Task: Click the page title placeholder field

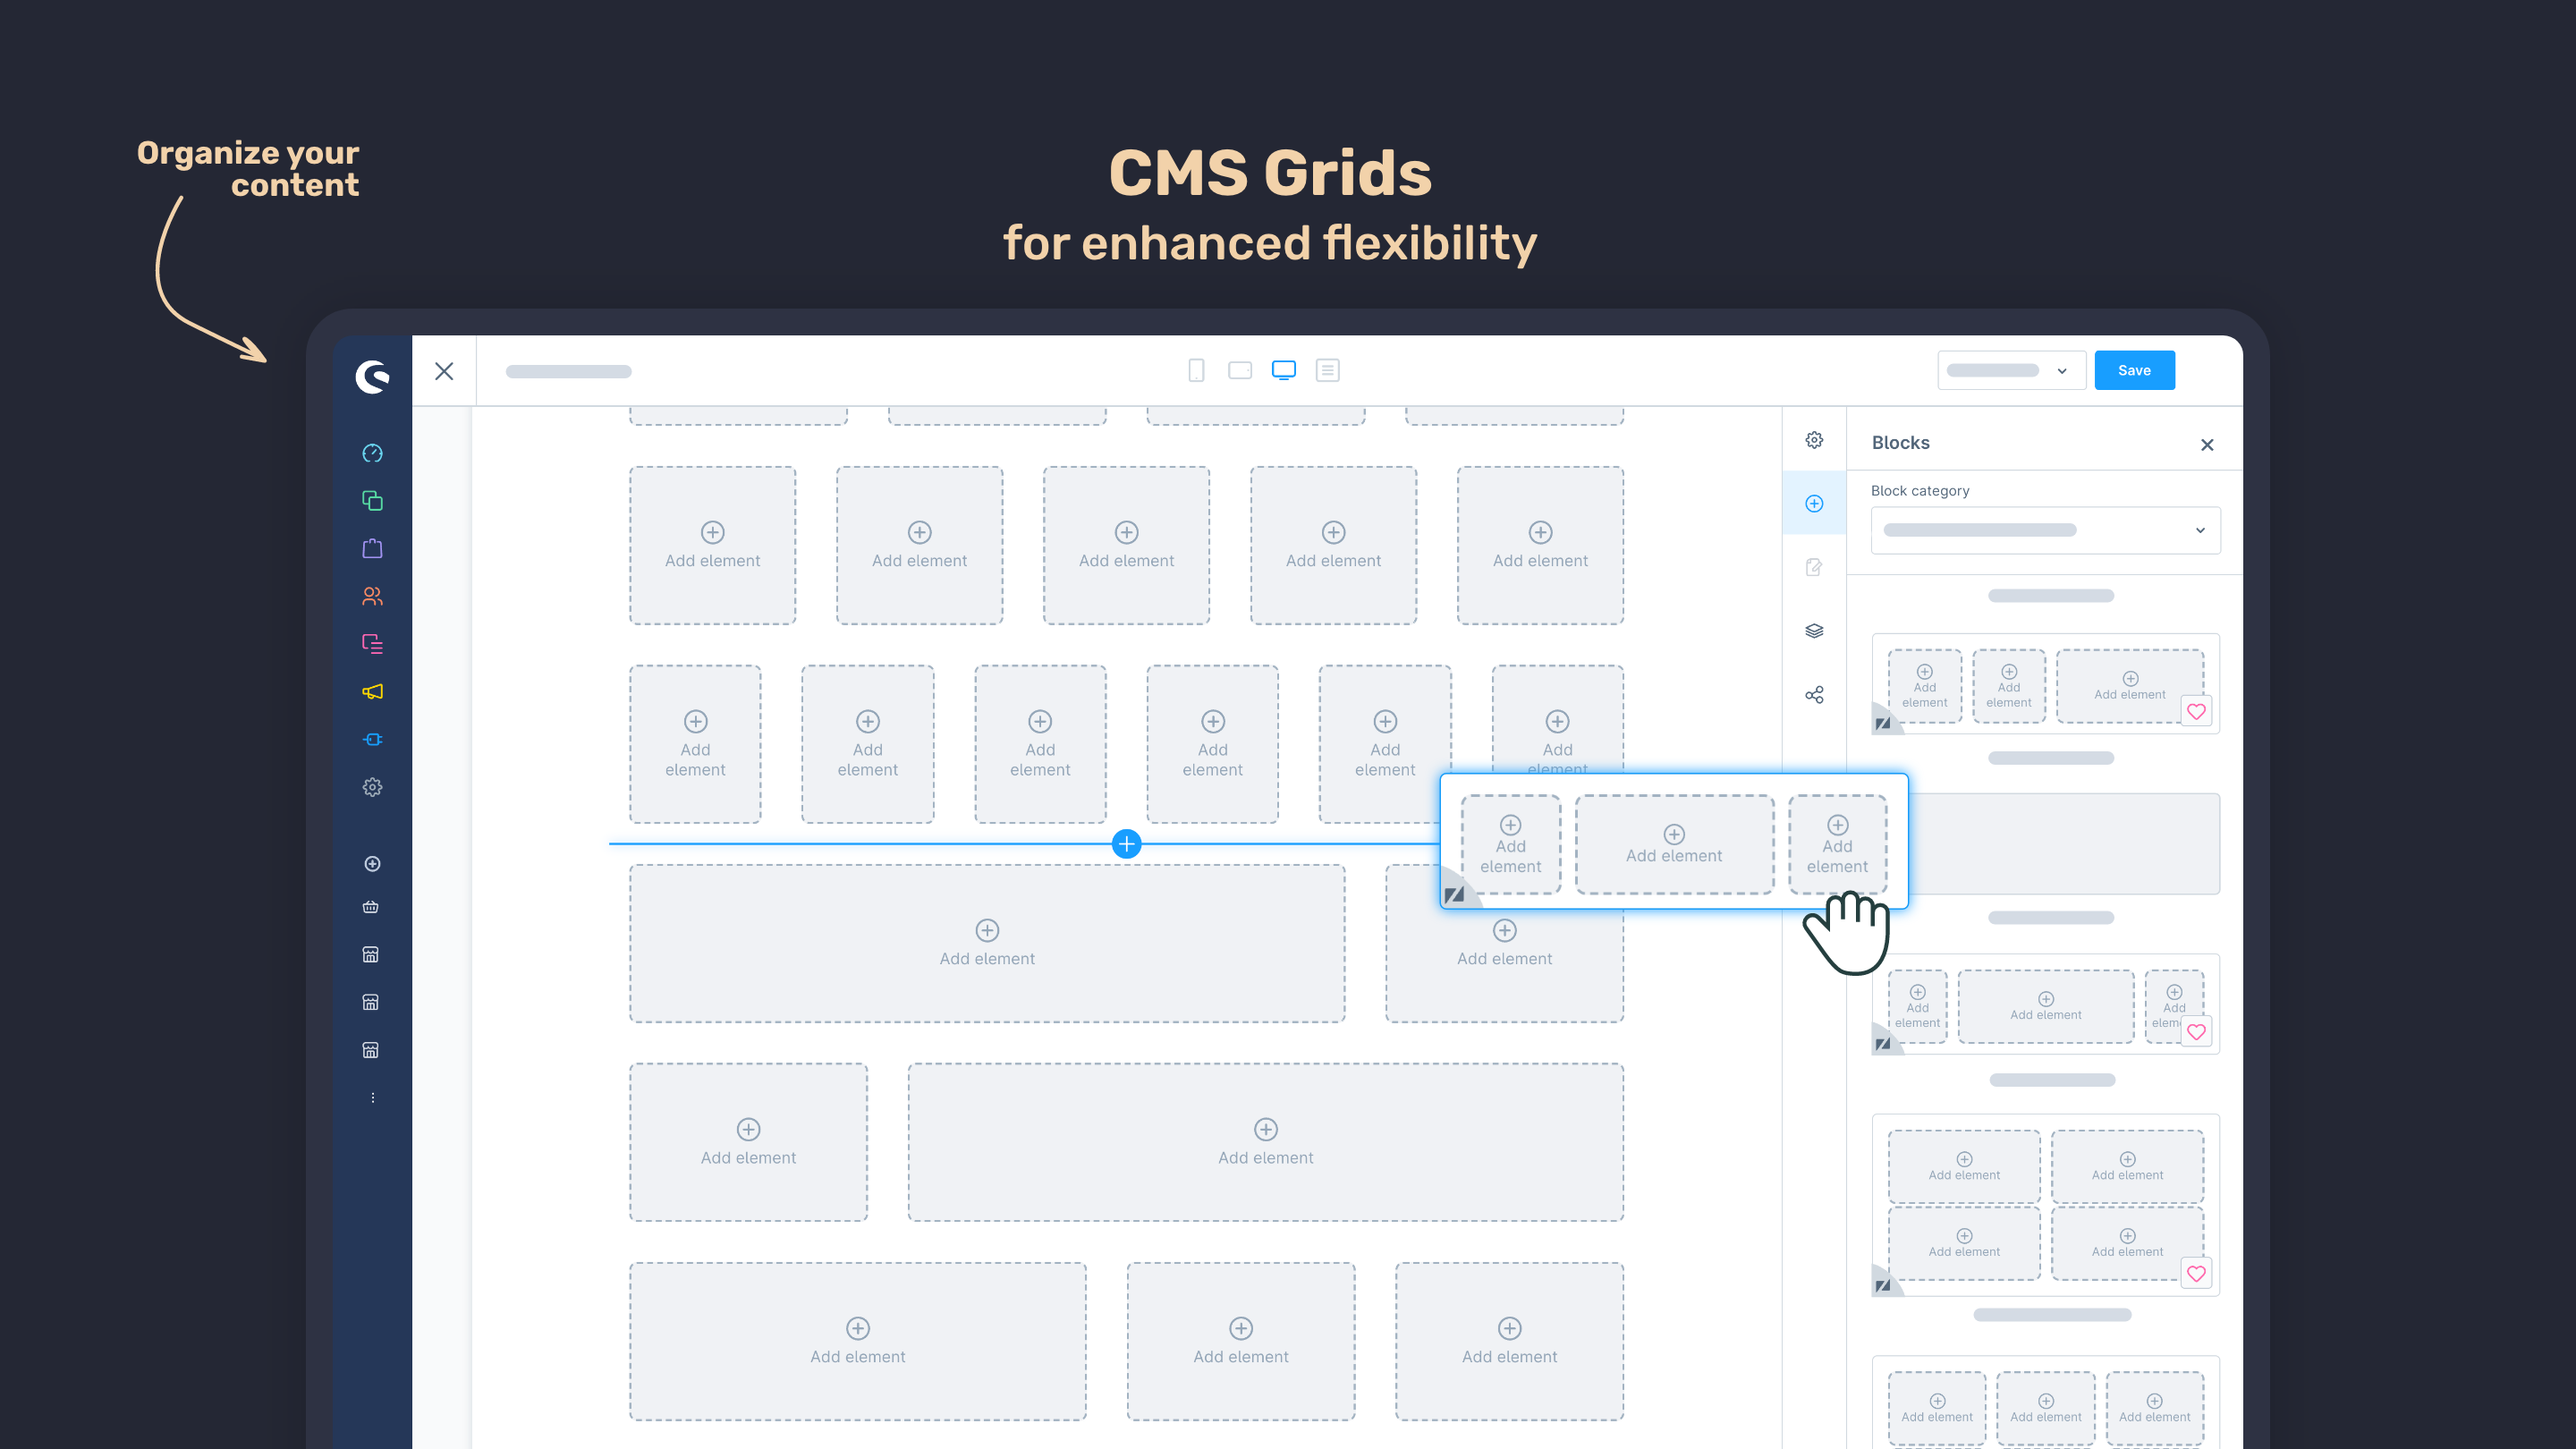Action: (x=568, y=371)
